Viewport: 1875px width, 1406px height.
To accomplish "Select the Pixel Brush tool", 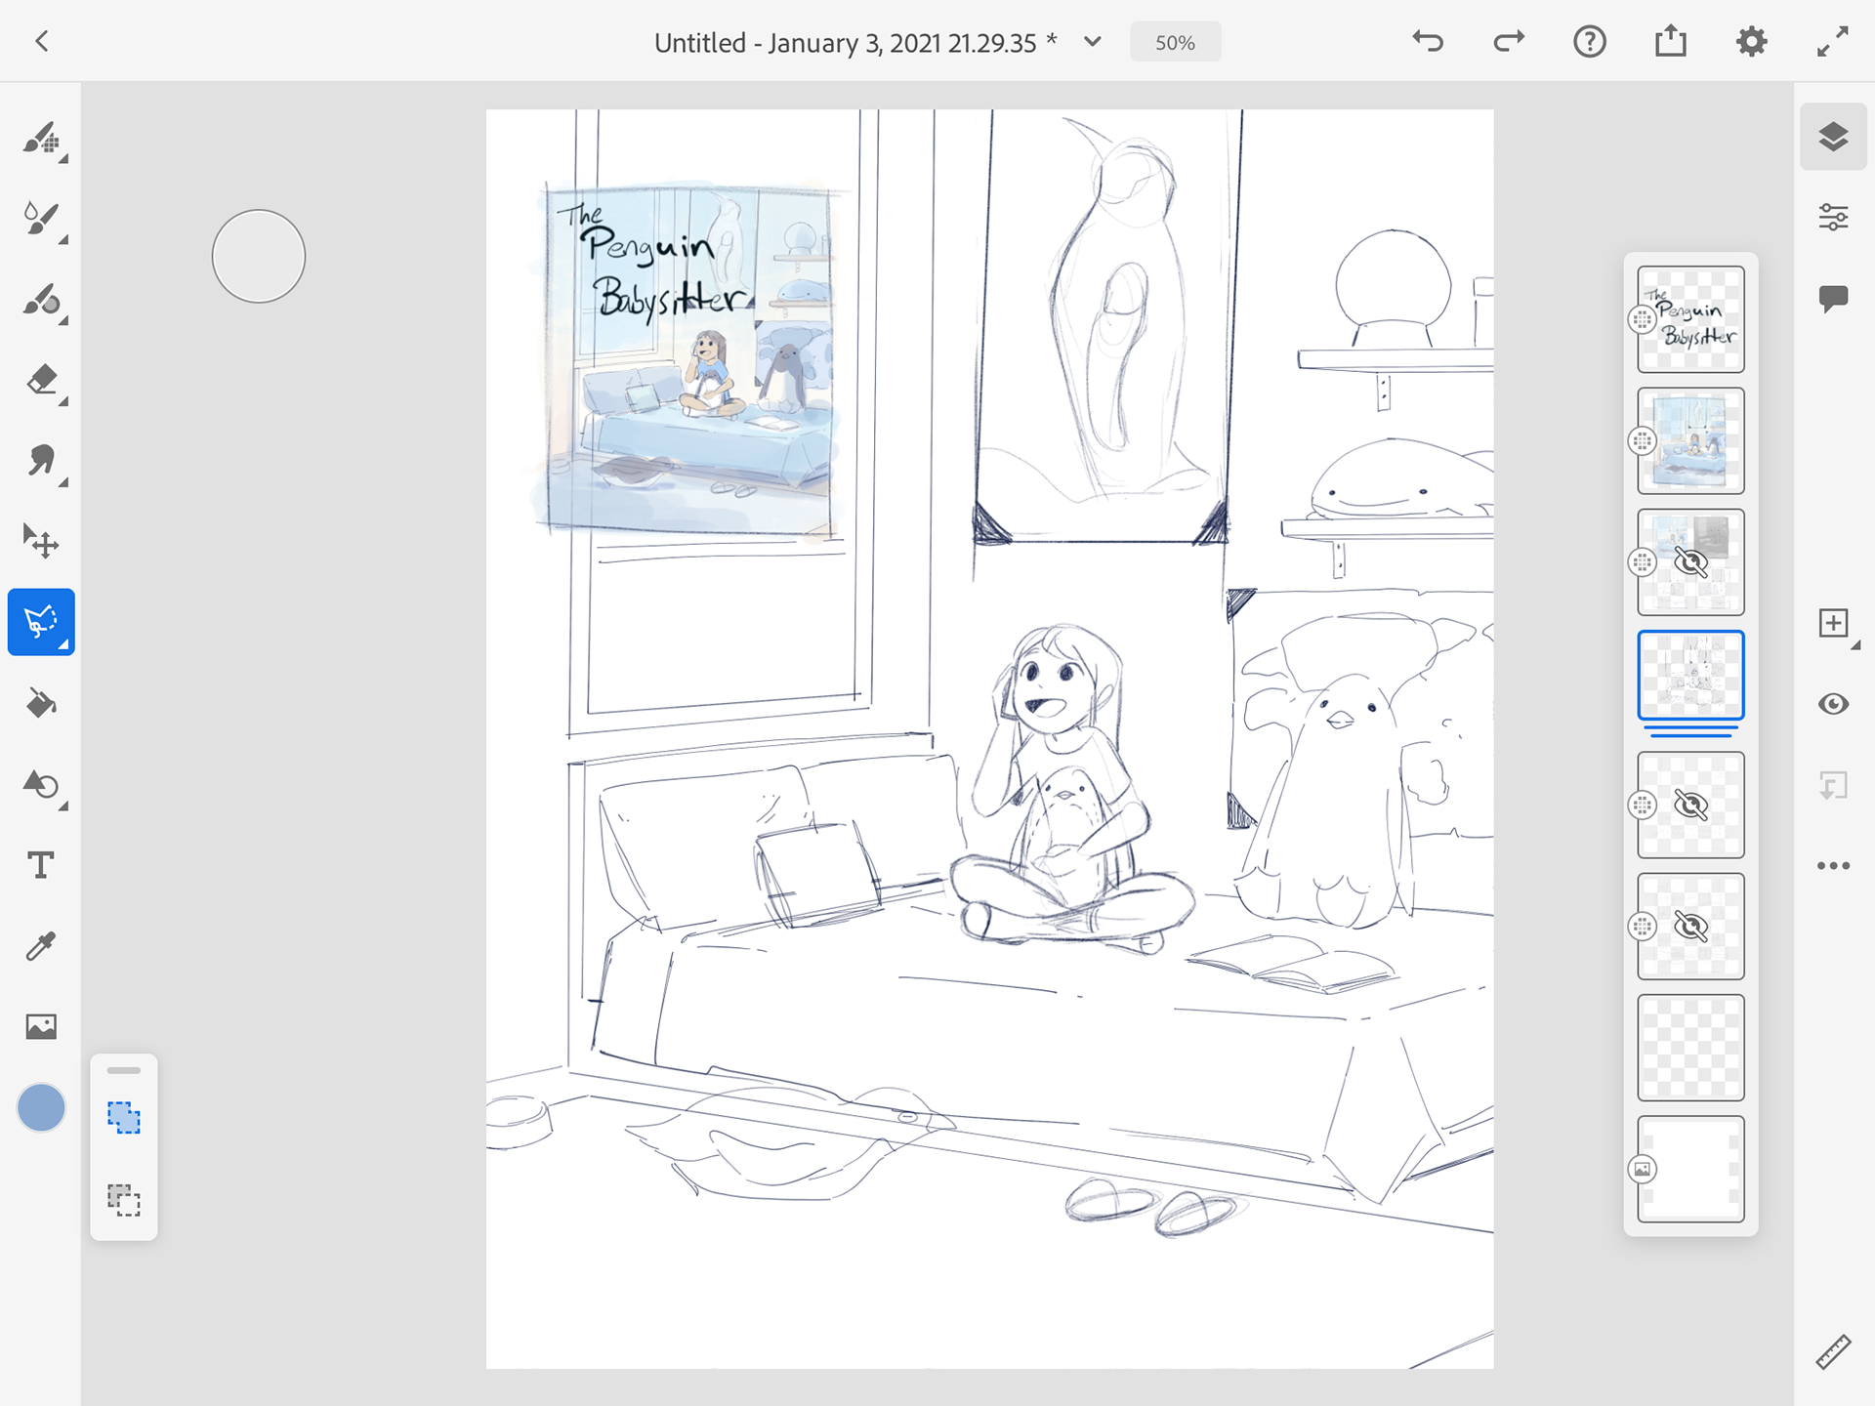I will coord(41,138).
